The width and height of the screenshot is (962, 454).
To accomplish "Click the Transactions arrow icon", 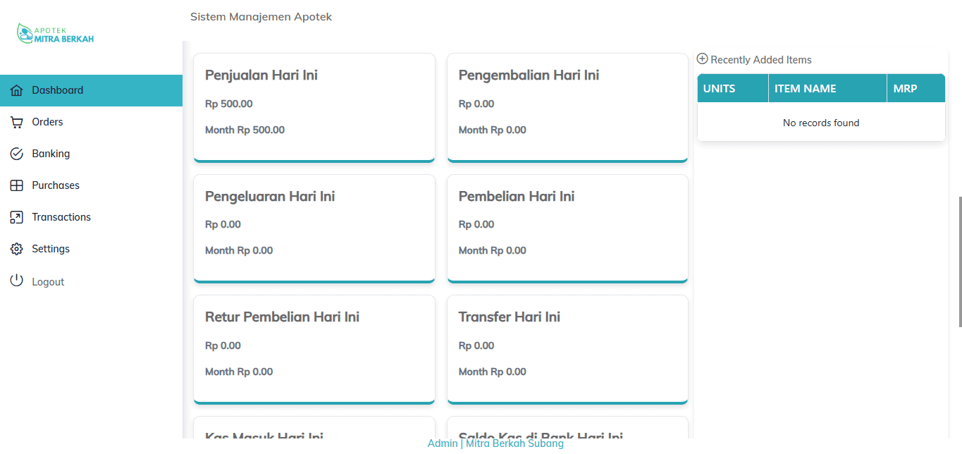I will click(x=17, y=217).
